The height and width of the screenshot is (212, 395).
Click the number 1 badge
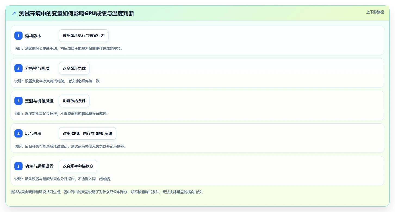click(18, 36)
